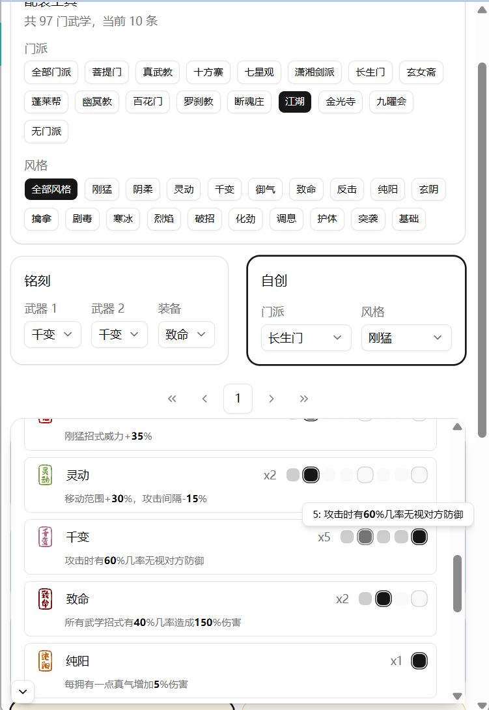Select the first gray dot in 千变 row
This screenshot has height=710, width=489.
[x=347, y=537]
